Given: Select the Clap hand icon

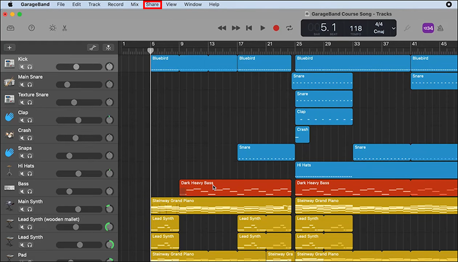Looking at the screenshot, I should 9,117.
